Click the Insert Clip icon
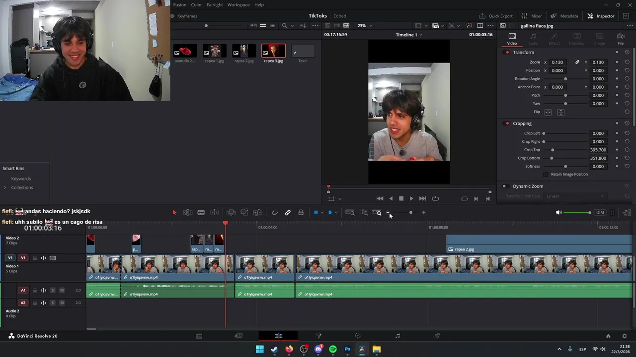Viewport: 636px width, 357px height. [x=231, y=213]
